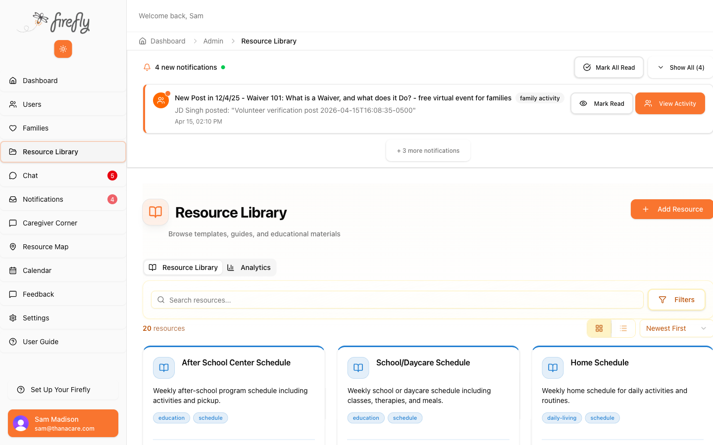Mark the Waiver 101 notification as read
713x445 pixels.
(x=602, y=103)
